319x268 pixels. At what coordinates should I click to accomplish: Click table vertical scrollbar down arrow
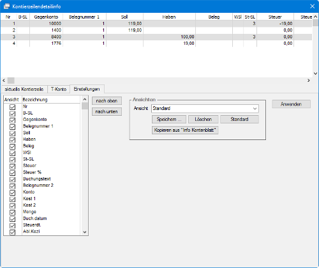[315, 74]
